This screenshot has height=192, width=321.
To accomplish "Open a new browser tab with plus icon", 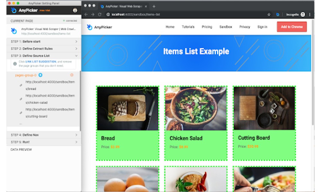I will click(x=154, y=6).
